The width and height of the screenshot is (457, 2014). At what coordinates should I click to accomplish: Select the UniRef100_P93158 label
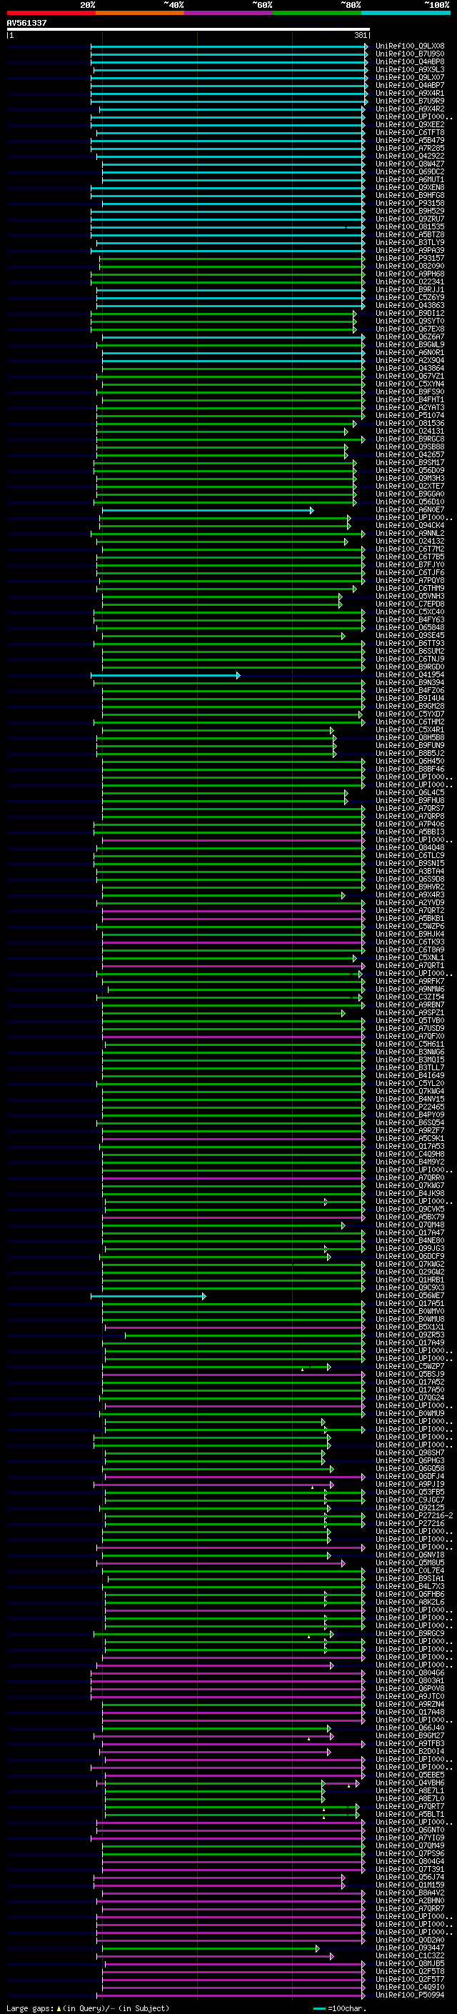pyautogui.click(x=410, y=204)
